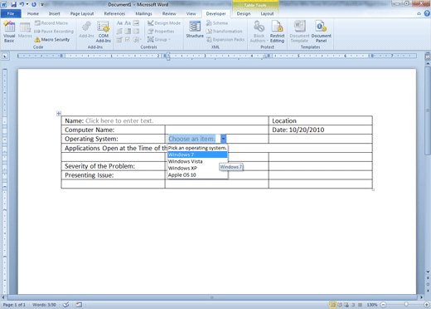Click the zoom slider handle
The image size is (431, 309).
tap(406, 305)
